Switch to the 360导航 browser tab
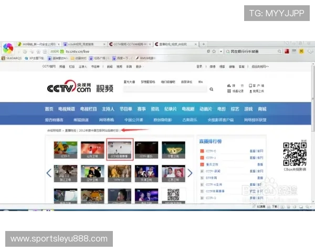The height and width of the screenshot is (252, 315). (x=39, y=44)
